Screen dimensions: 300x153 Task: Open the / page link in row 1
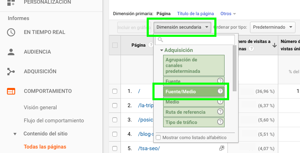(139, 91)
